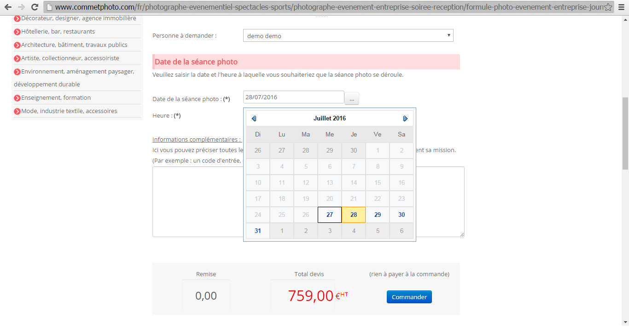
Task: Click red arrow icon beside Enseignement, formation
Action: [17, 98]
